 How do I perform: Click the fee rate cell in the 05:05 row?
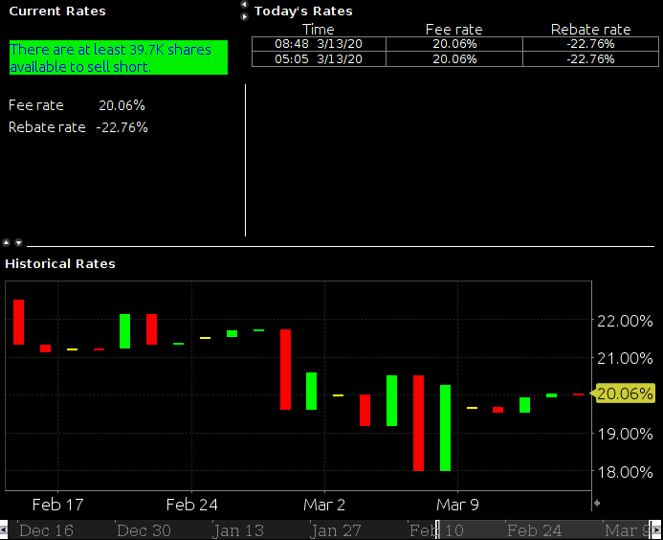click(x=454, y=58)
